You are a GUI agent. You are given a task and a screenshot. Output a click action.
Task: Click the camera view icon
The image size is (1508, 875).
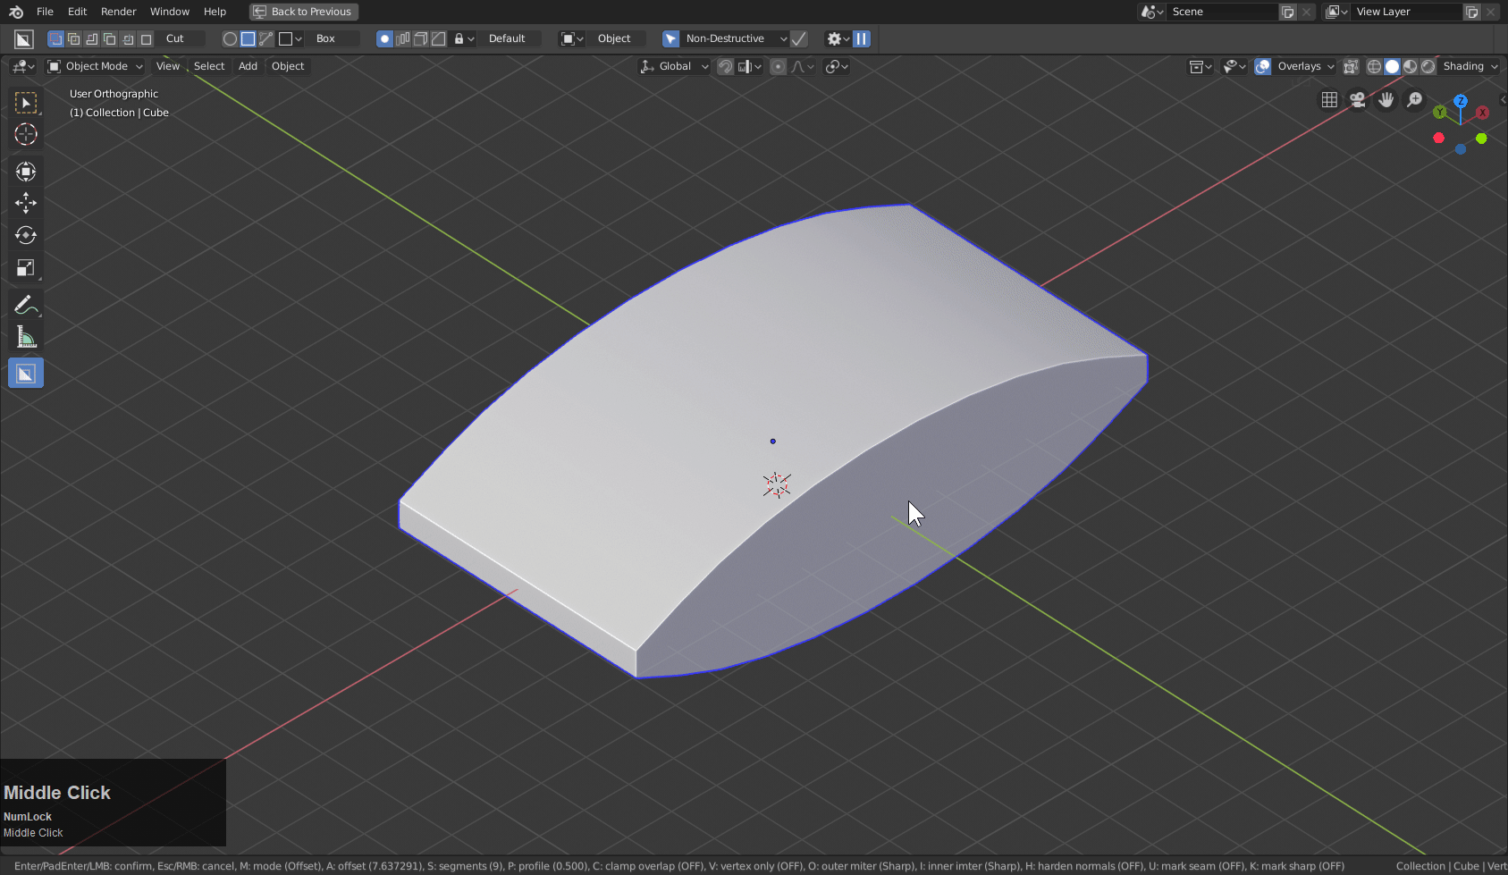point(1358,100)
